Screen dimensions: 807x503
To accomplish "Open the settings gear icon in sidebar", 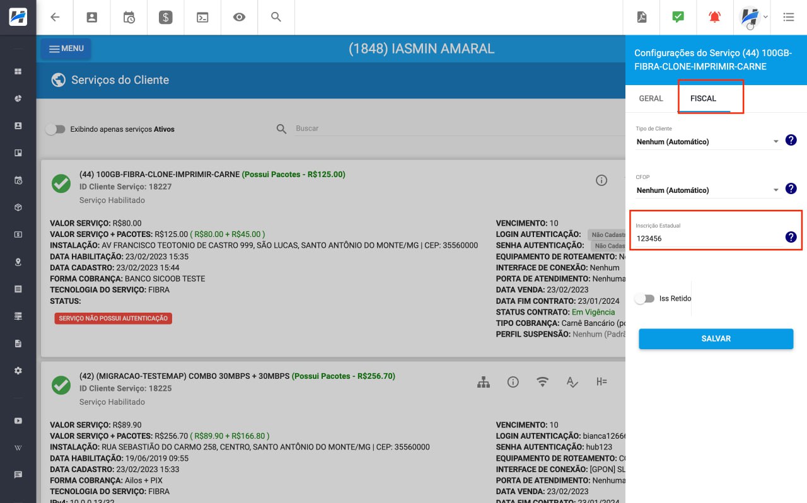I will [x=18, y=371].
